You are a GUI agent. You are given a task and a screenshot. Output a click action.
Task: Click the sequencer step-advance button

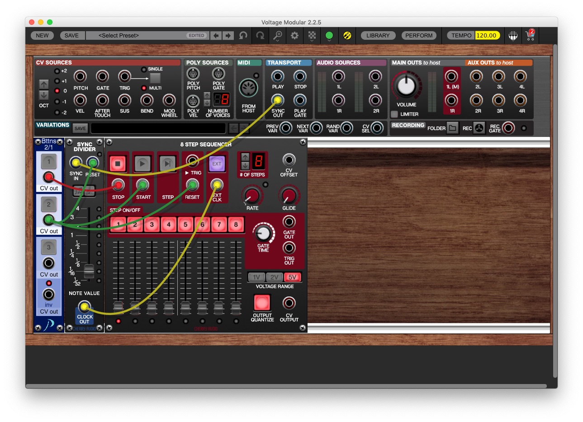coord(167,164)
